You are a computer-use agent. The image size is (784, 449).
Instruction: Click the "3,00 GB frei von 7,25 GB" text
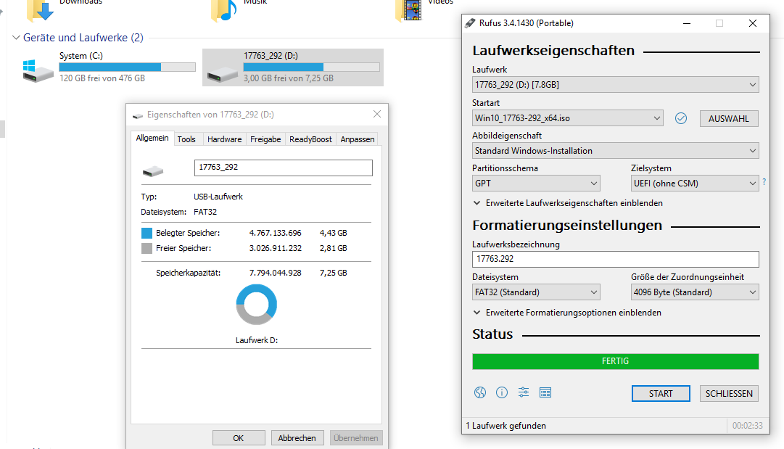click(x=289, y=78)
